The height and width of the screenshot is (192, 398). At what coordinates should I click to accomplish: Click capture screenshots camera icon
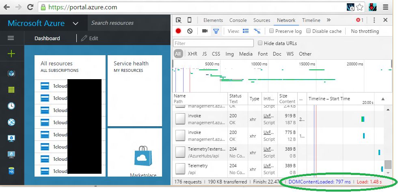205,31
